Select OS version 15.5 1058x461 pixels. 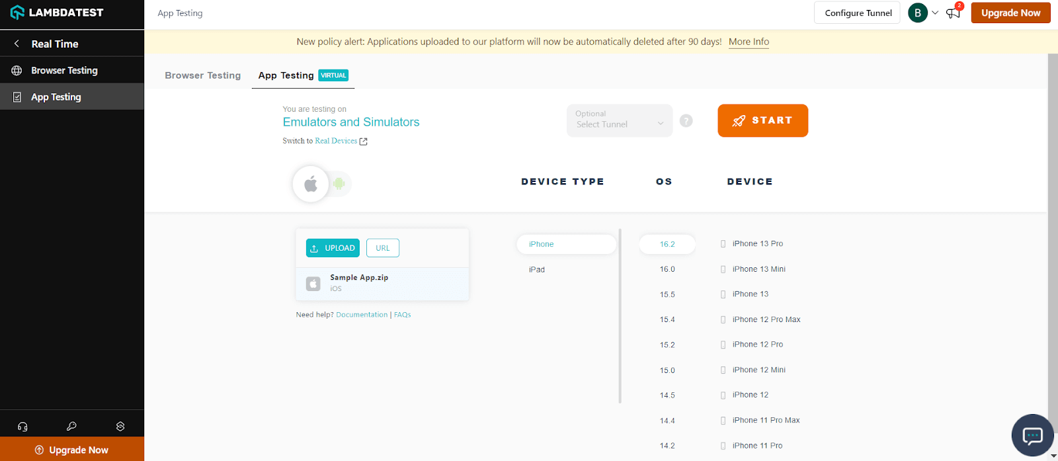coord(667,294)
